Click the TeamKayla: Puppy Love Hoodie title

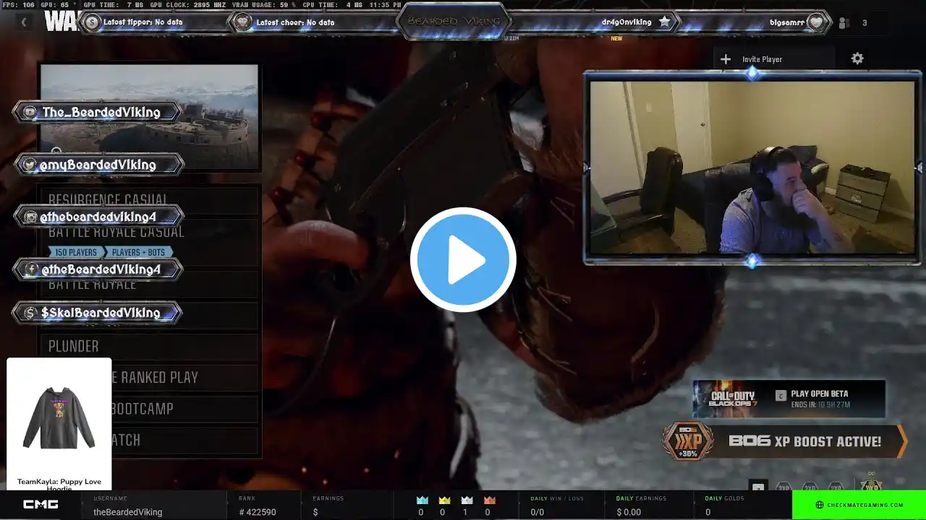(x=59, y=485)
